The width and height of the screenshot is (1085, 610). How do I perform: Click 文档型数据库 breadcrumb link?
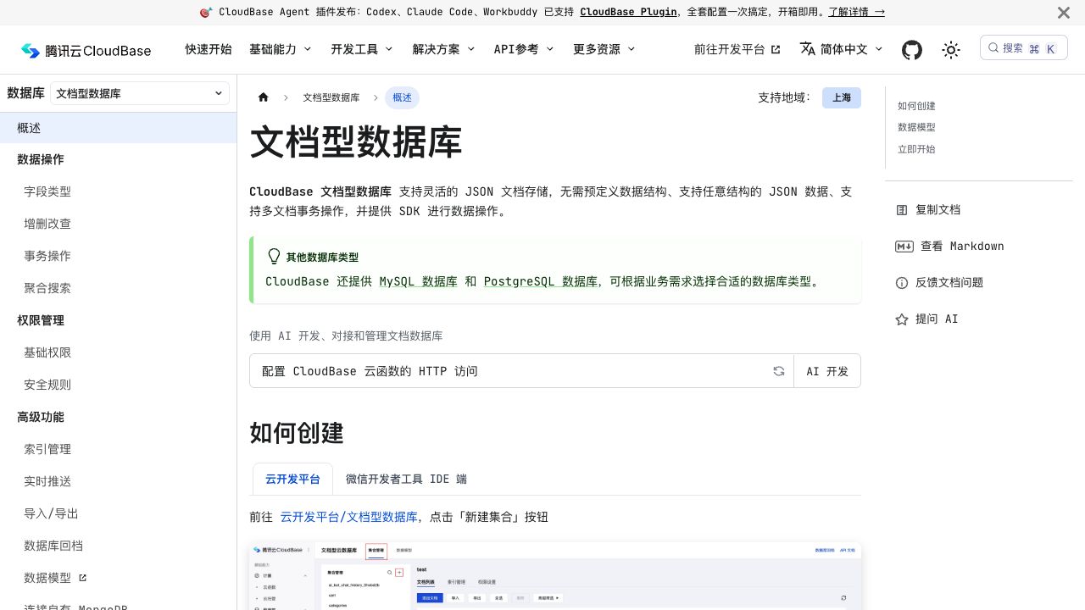(x=331, y=97)
